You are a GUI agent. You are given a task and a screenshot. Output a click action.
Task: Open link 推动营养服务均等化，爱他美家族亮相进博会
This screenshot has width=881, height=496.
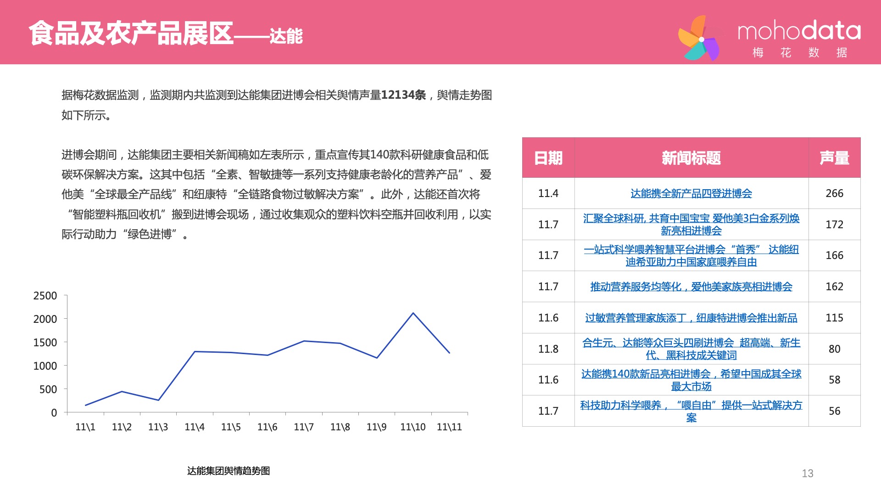click(x=691, y=287)
